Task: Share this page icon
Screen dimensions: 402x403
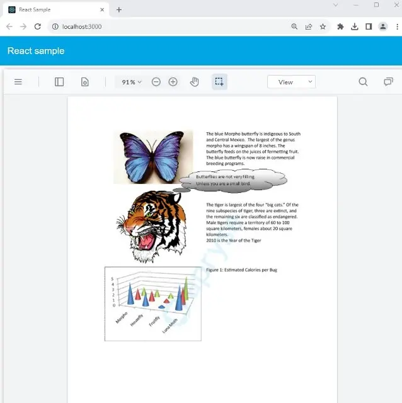Action: point(309,26)
